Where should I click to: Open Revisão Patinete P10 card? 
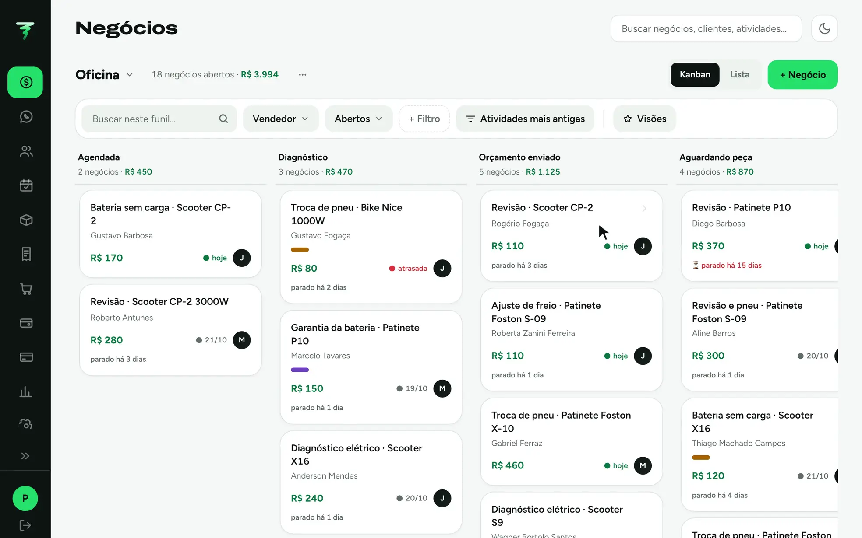760,236
